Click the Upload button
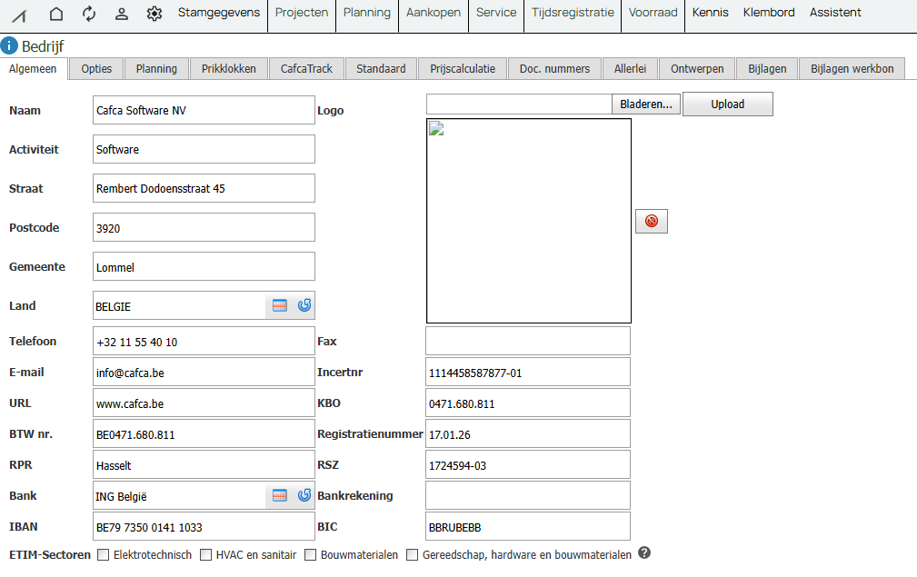Screen dimensions: 917x577 (x=728, y=104)
